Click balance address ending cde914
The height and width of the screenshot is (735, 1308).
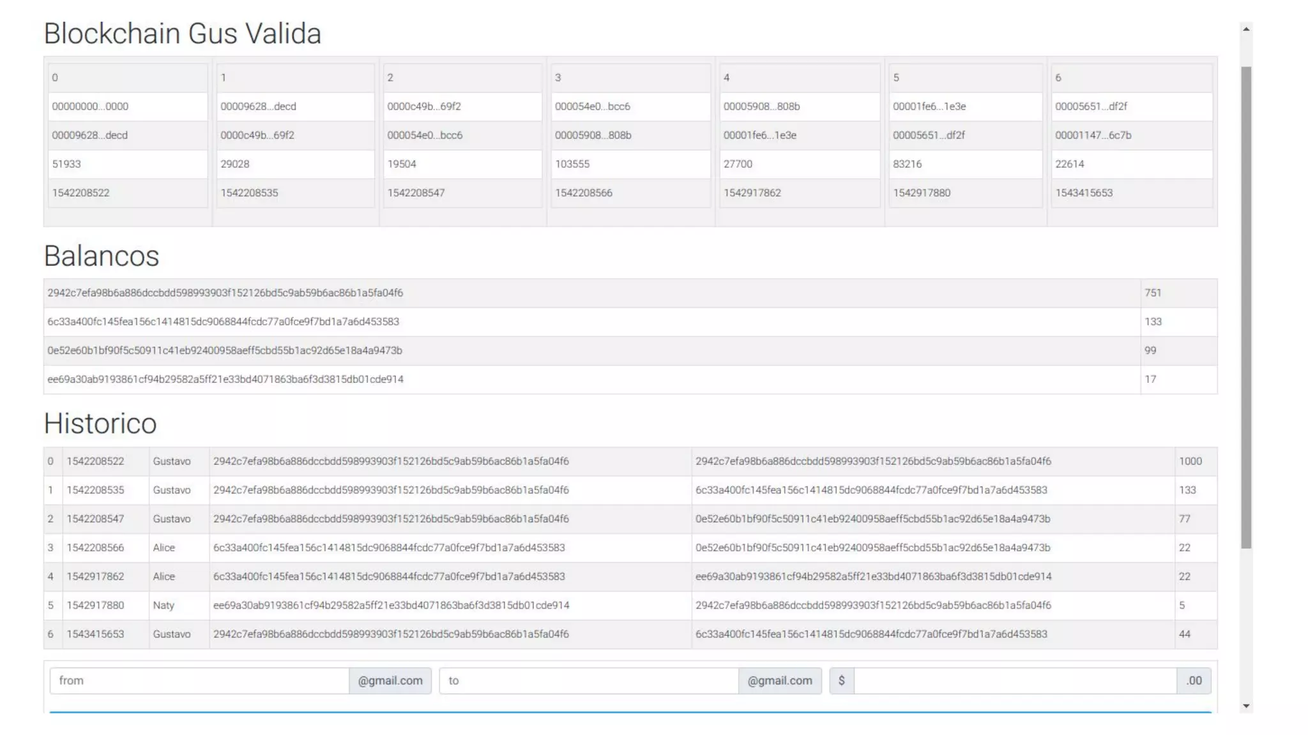pos(225,379)
